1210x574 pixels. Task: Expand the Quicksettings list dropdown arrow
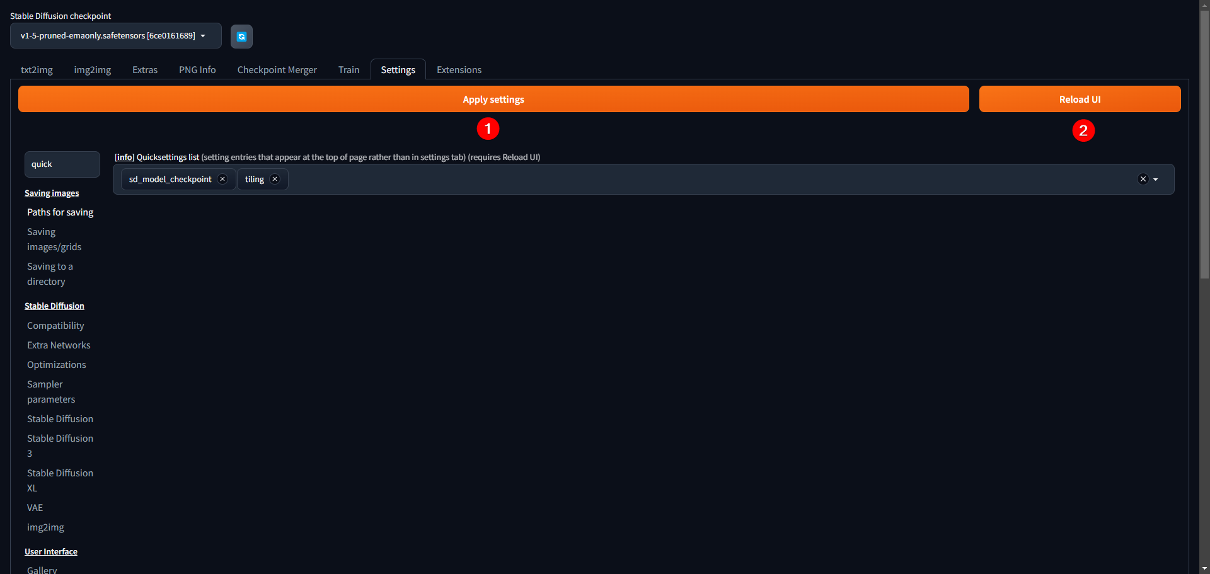[x=1156, y=180]
